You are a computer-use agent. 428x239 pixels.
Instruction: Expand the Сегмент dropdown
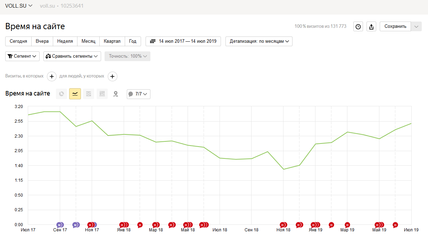click(x=23, y=56)
